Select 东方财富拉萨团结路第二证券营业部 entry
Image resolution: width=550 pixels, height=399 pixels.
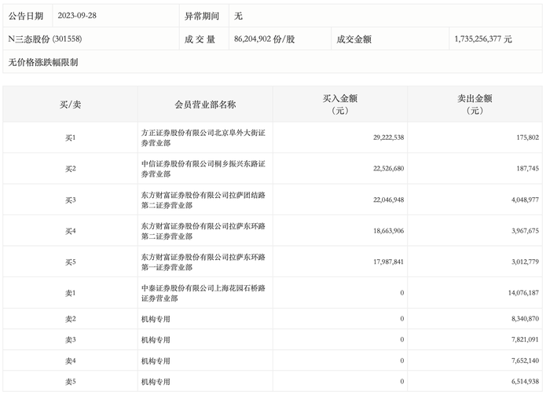click(203, 199)
